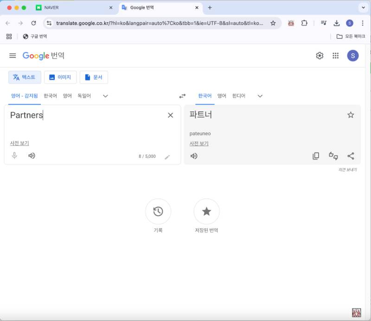
Task: Rate this translation with thumbs icon
Action: [x=333, y=156]
